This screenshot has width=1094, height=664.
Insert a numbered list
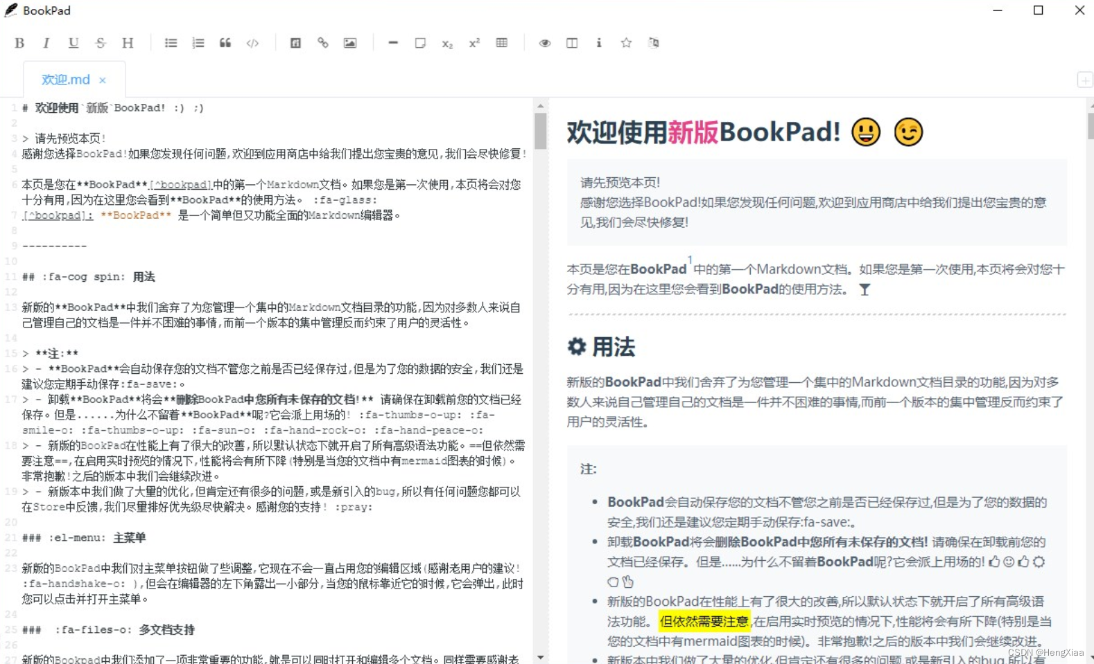pos(198,43)
